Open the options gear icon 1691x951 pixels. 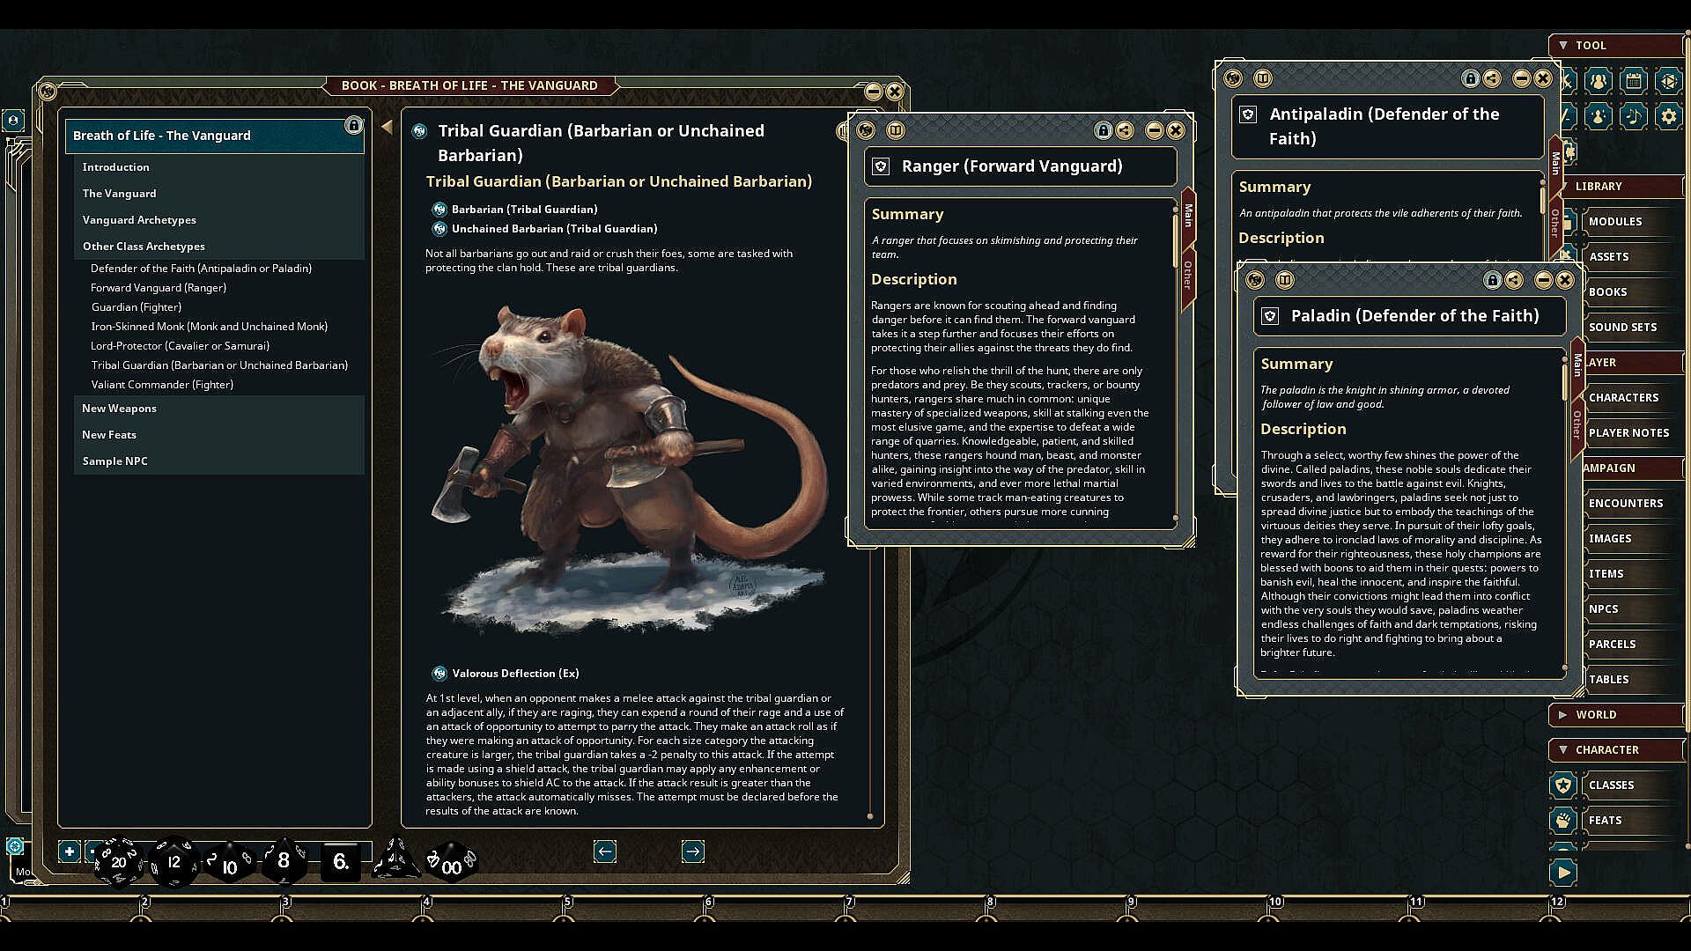pyautogui.click(x=1668, y=116)
